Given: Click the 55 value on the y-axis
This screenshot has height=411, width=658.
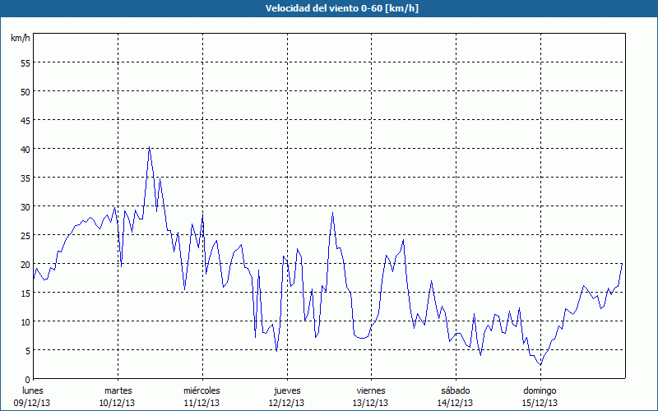Looking at the screenshot, I should tap(25, 62).
